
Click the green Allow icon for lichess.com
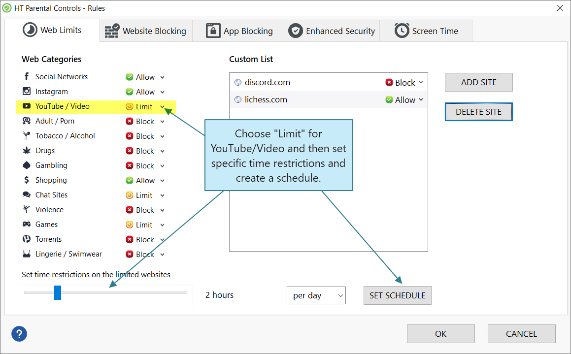(389, 99)
